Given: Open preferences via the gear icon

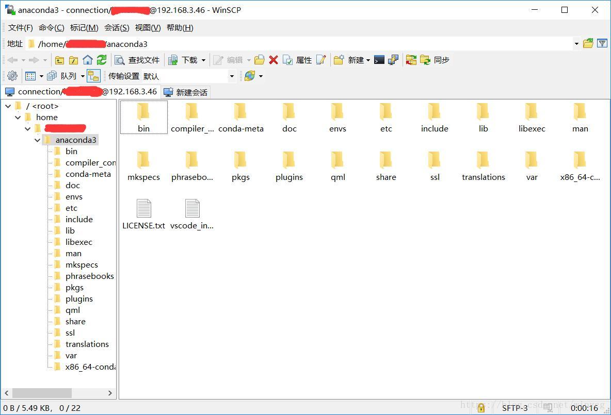Looking at the screenshot, I should pos(11,76).
